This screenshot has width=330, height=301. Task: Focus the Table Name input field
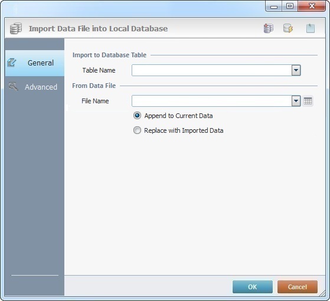point(212,70)
